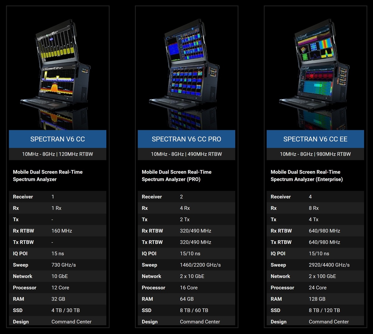Click the 24 Core processor value

318,288
